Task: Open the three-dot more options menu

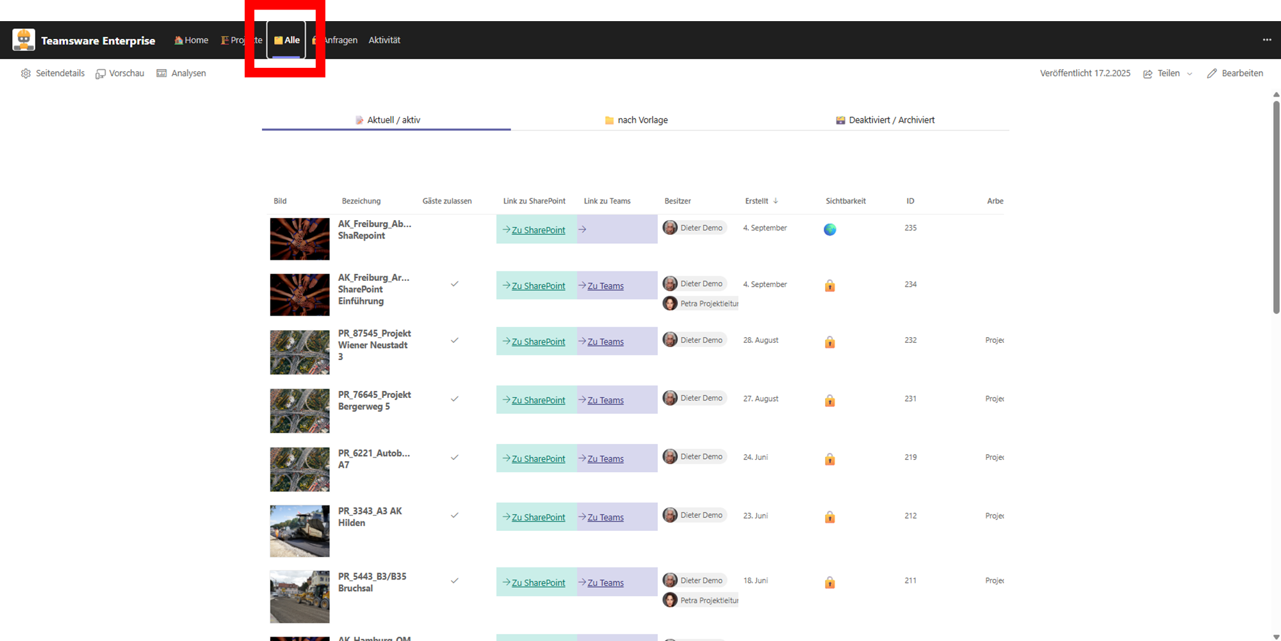Action: pos(1266,40)
